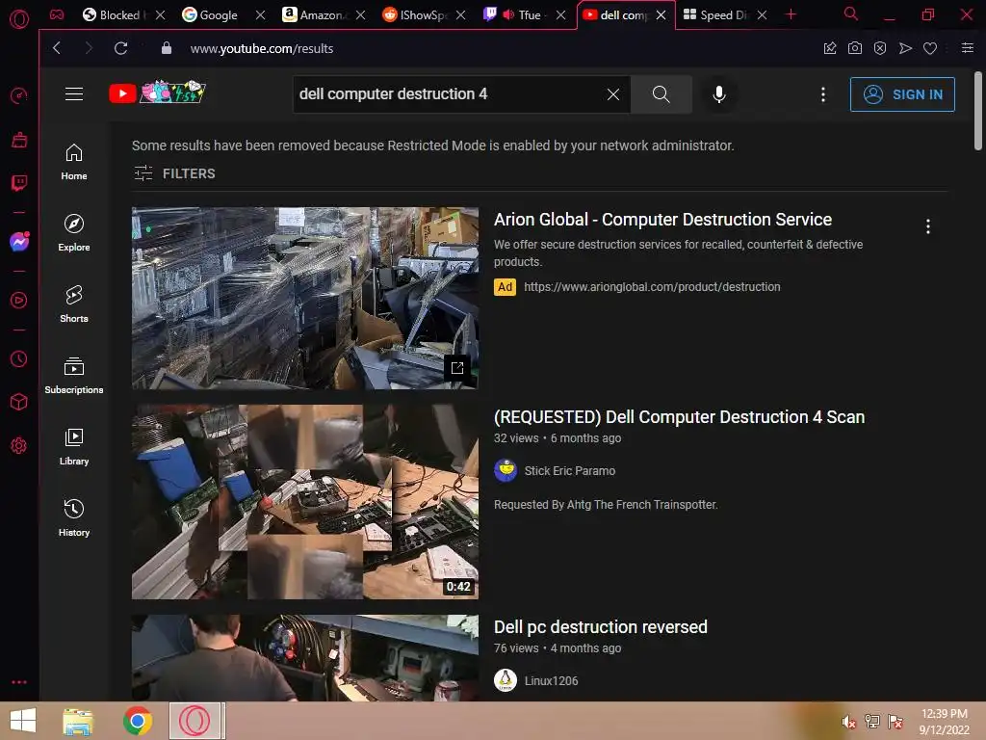Select Library in YouTube sidebar
The image size is (986, 740).
[74, 447]
